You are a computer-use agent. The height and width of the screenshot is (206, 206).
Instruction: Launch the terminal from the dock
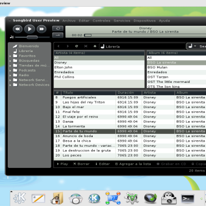(188, 199)
